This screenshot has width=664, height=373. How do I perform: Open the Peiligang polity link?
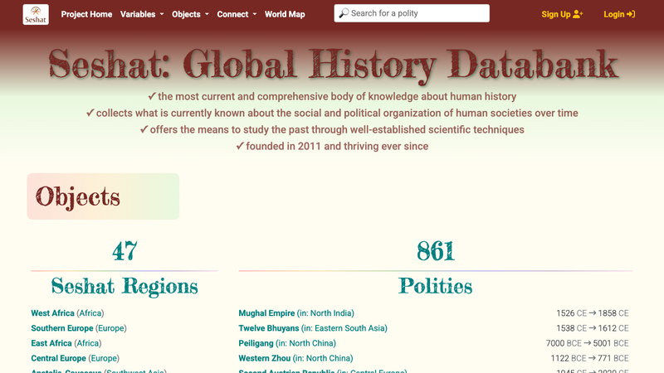click(256, 343)
